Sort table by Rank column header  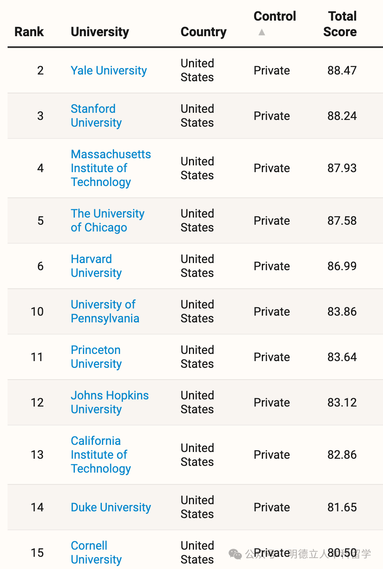29,32
